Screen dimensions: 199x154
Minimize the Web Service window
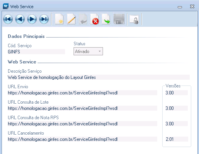(180, 7)
